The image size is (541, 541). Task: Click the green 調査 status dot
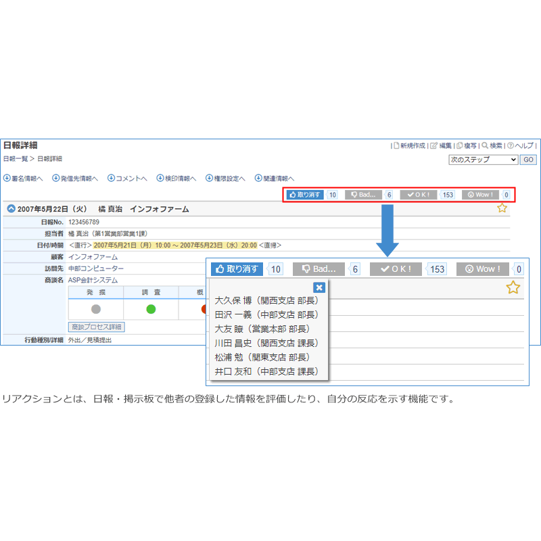pos(151,309)
